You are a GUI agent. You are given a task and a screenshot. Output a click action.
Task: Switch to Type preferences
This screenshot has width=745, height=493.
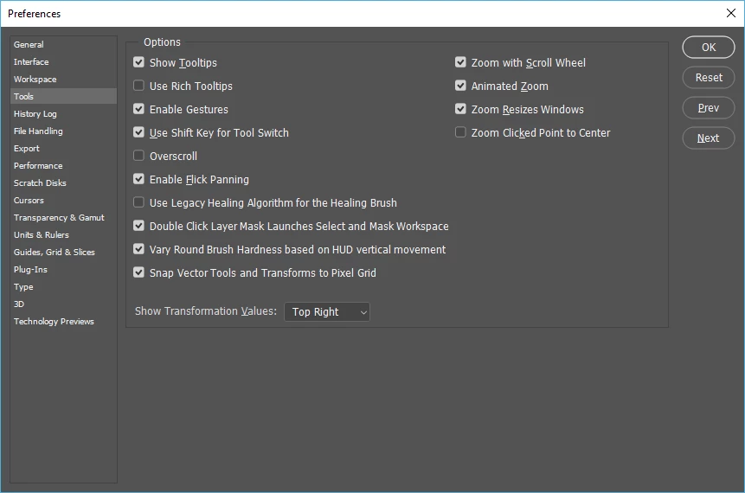(x=63, y=287)
